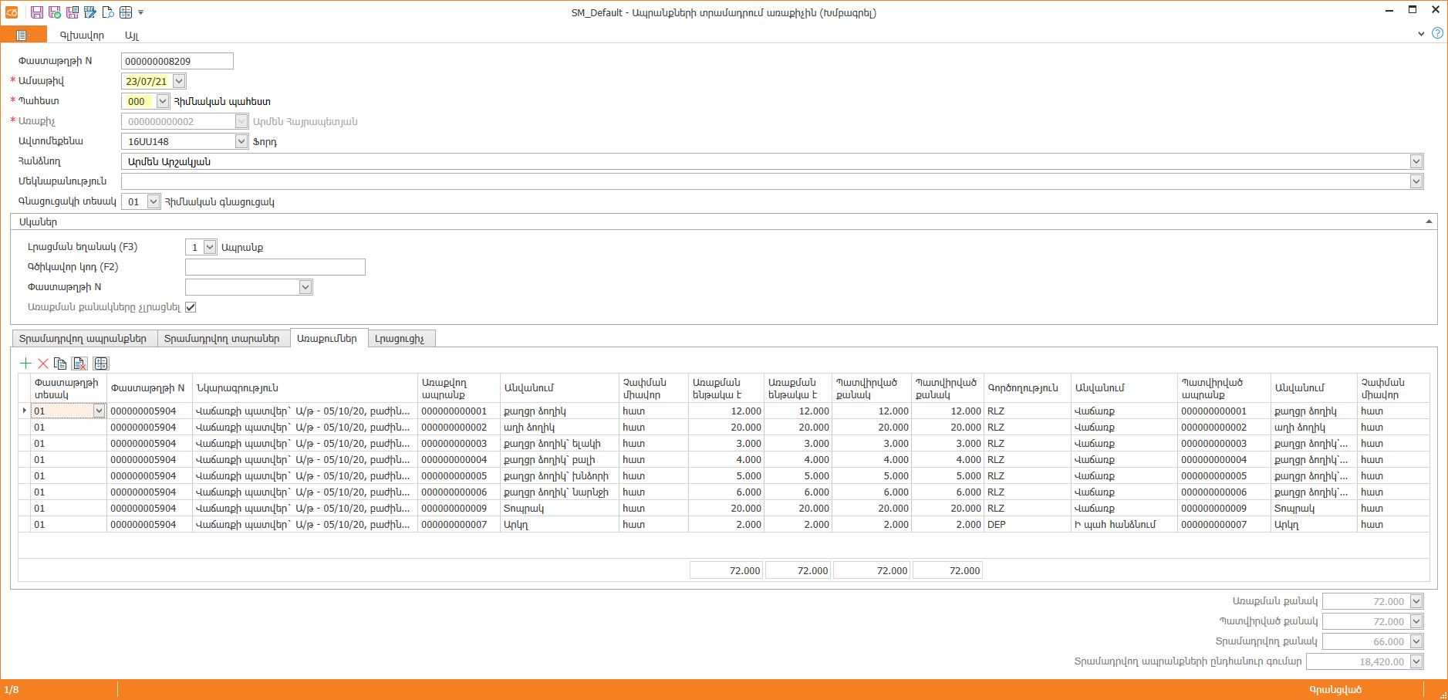Screen dimensions: 1448x700
Task: Select the Առաքումներ tab
Action: coord(327,338)
